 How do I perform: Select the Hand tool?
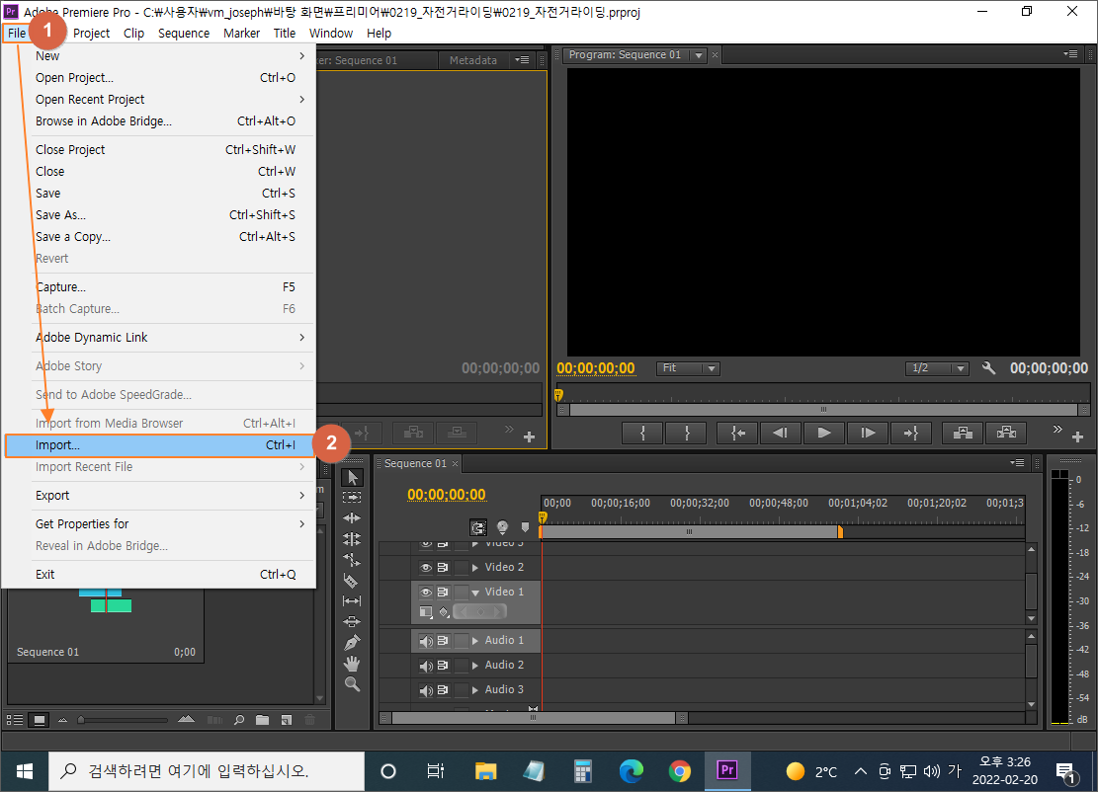[352, 664]
